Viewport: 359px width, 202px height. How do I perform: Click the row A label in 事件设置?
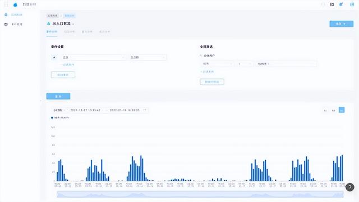click(x=54, y=58)
